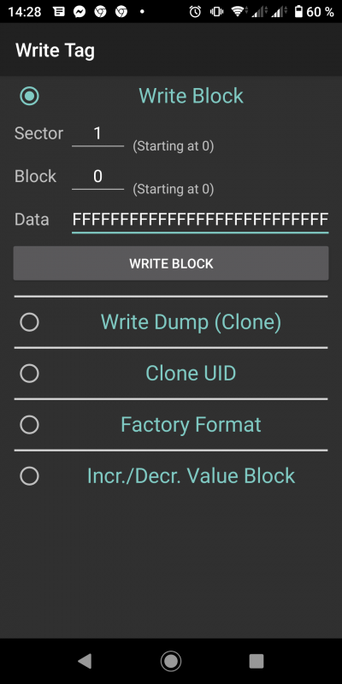
Task: Select the Write Block radio button
Action: coord(29,97)
